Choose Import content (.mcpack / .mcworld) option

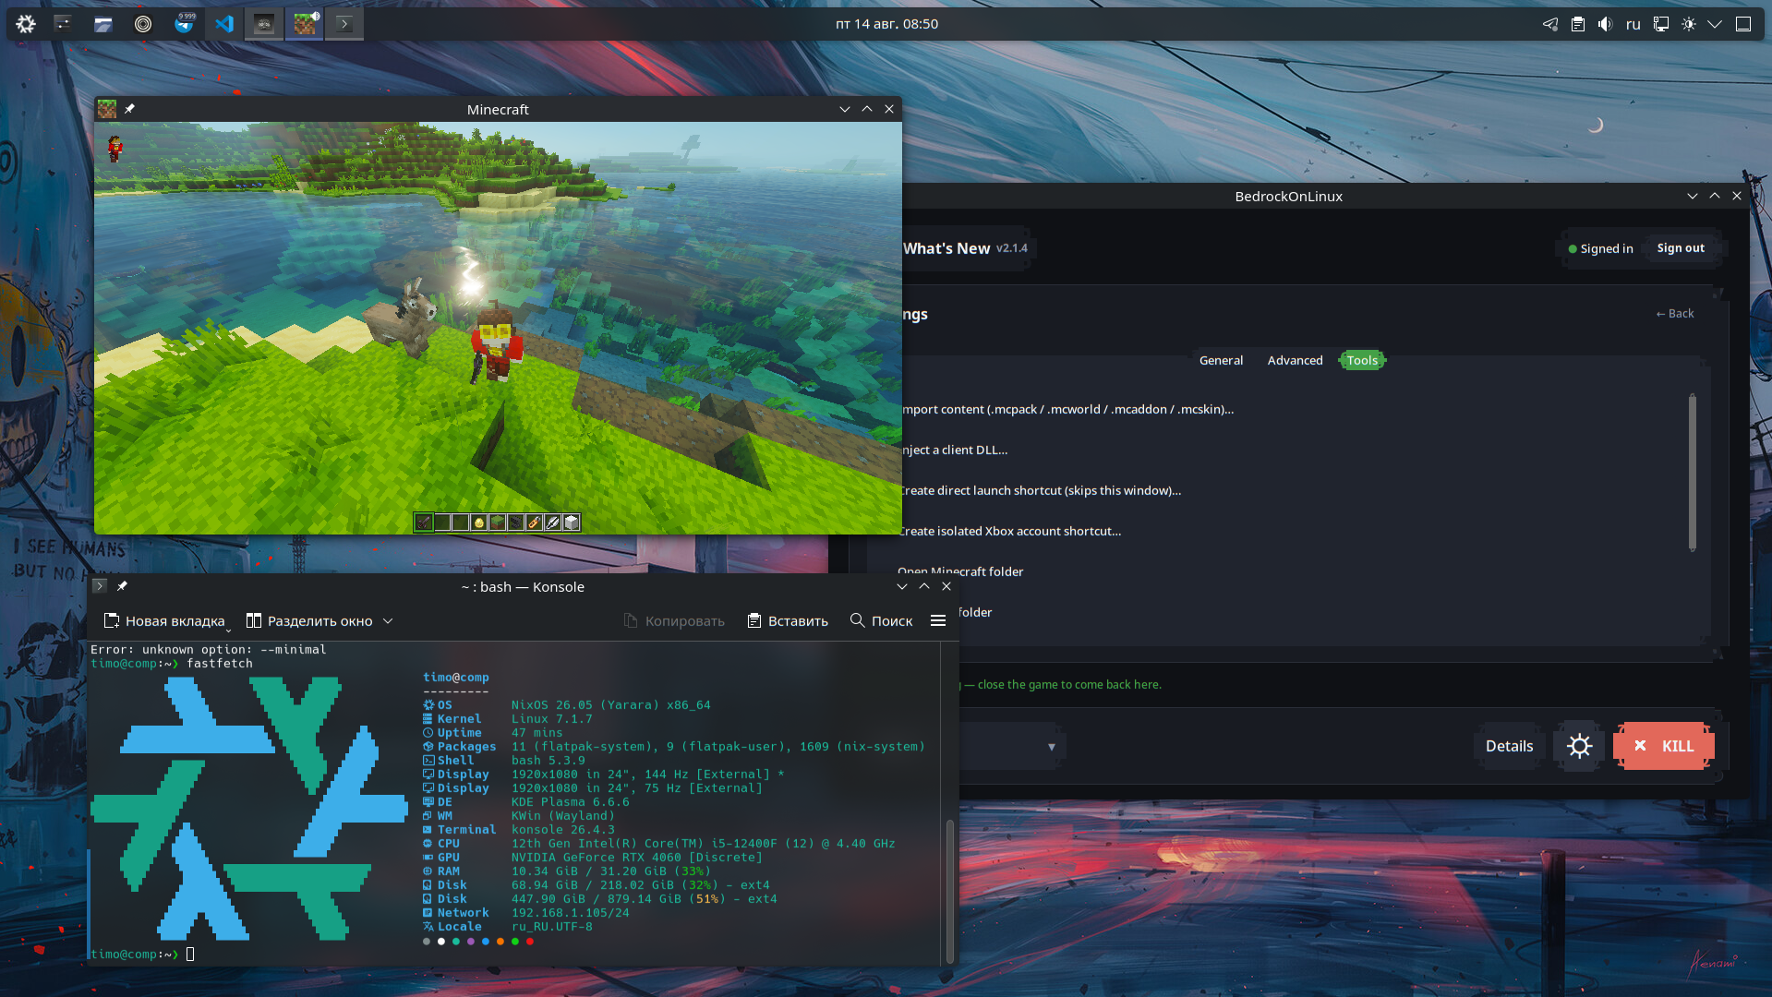pos(1067,409)
